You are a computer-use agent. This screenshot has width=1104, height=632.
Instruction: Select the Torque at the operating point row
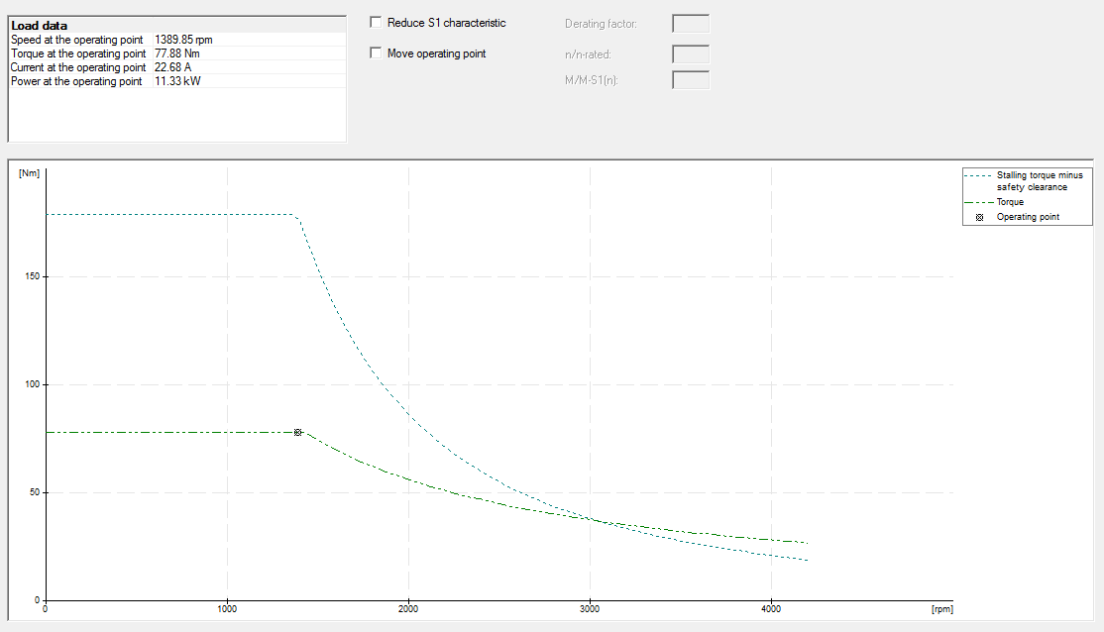(77, 53)
